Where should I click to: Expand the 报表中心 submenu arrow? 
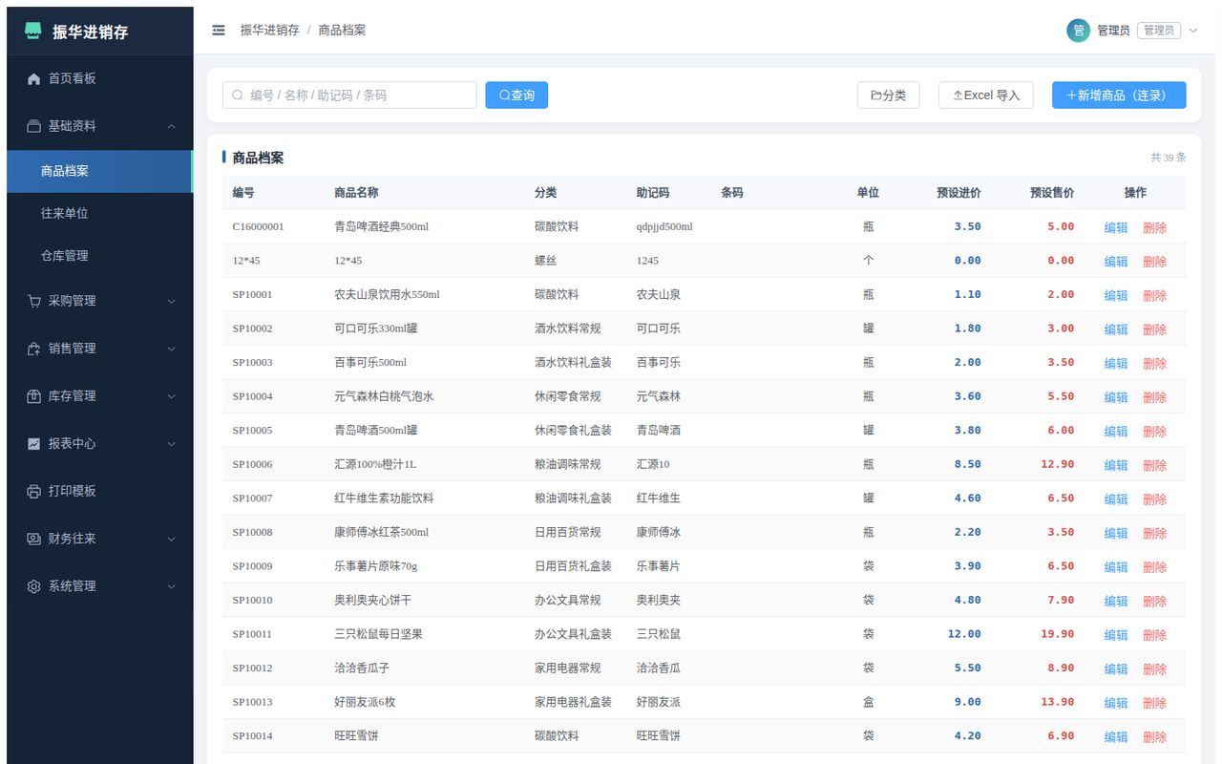(171, 444)
